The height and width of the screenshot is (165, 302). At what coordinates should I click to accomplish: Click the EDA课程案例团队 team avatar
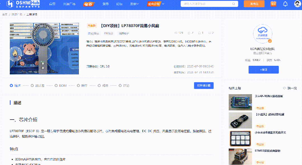[x=263, y=34]
